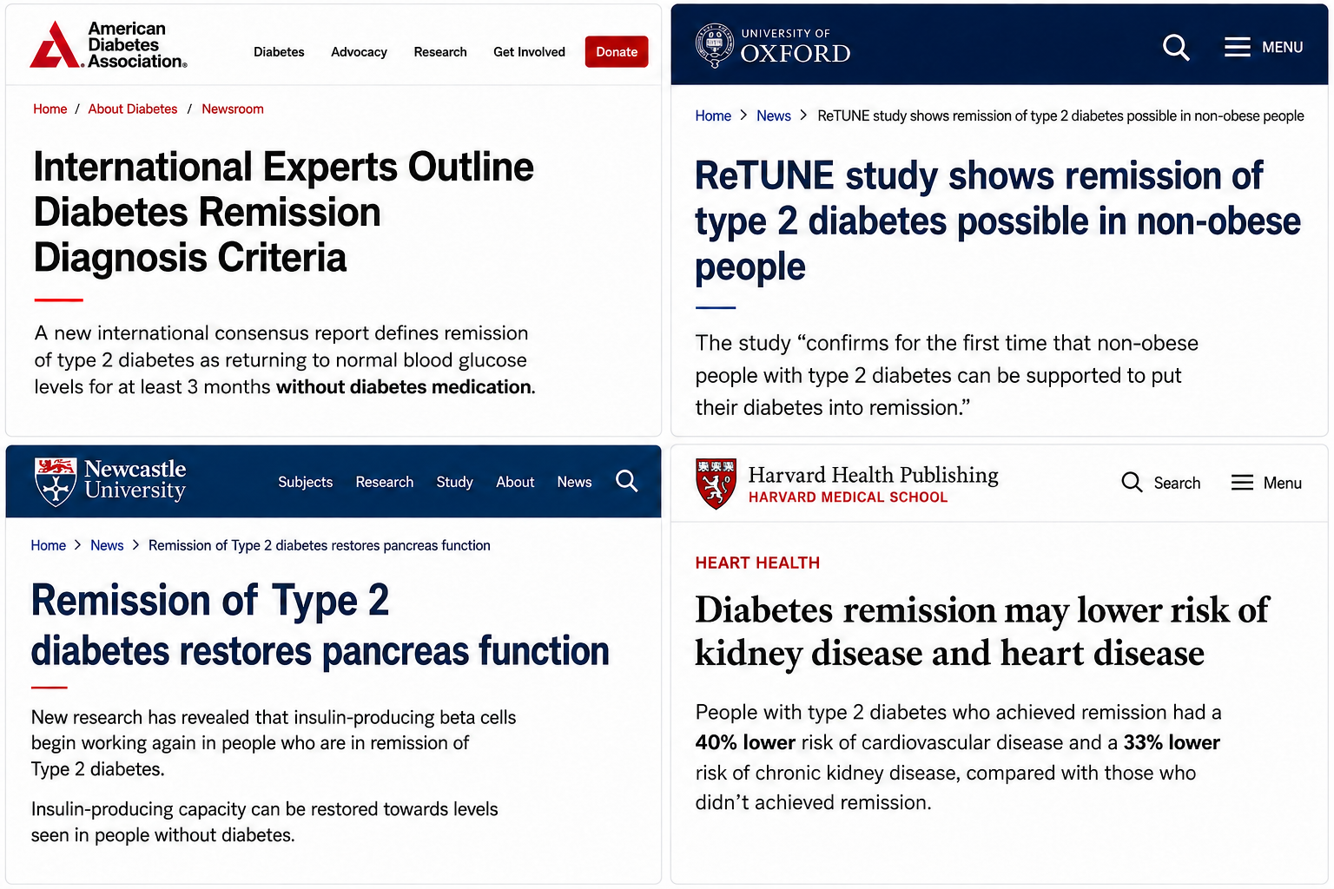Select Research in ADA navigation
Image resolution: width=1334 pixels, height=889 pixels.
point(440,52)
